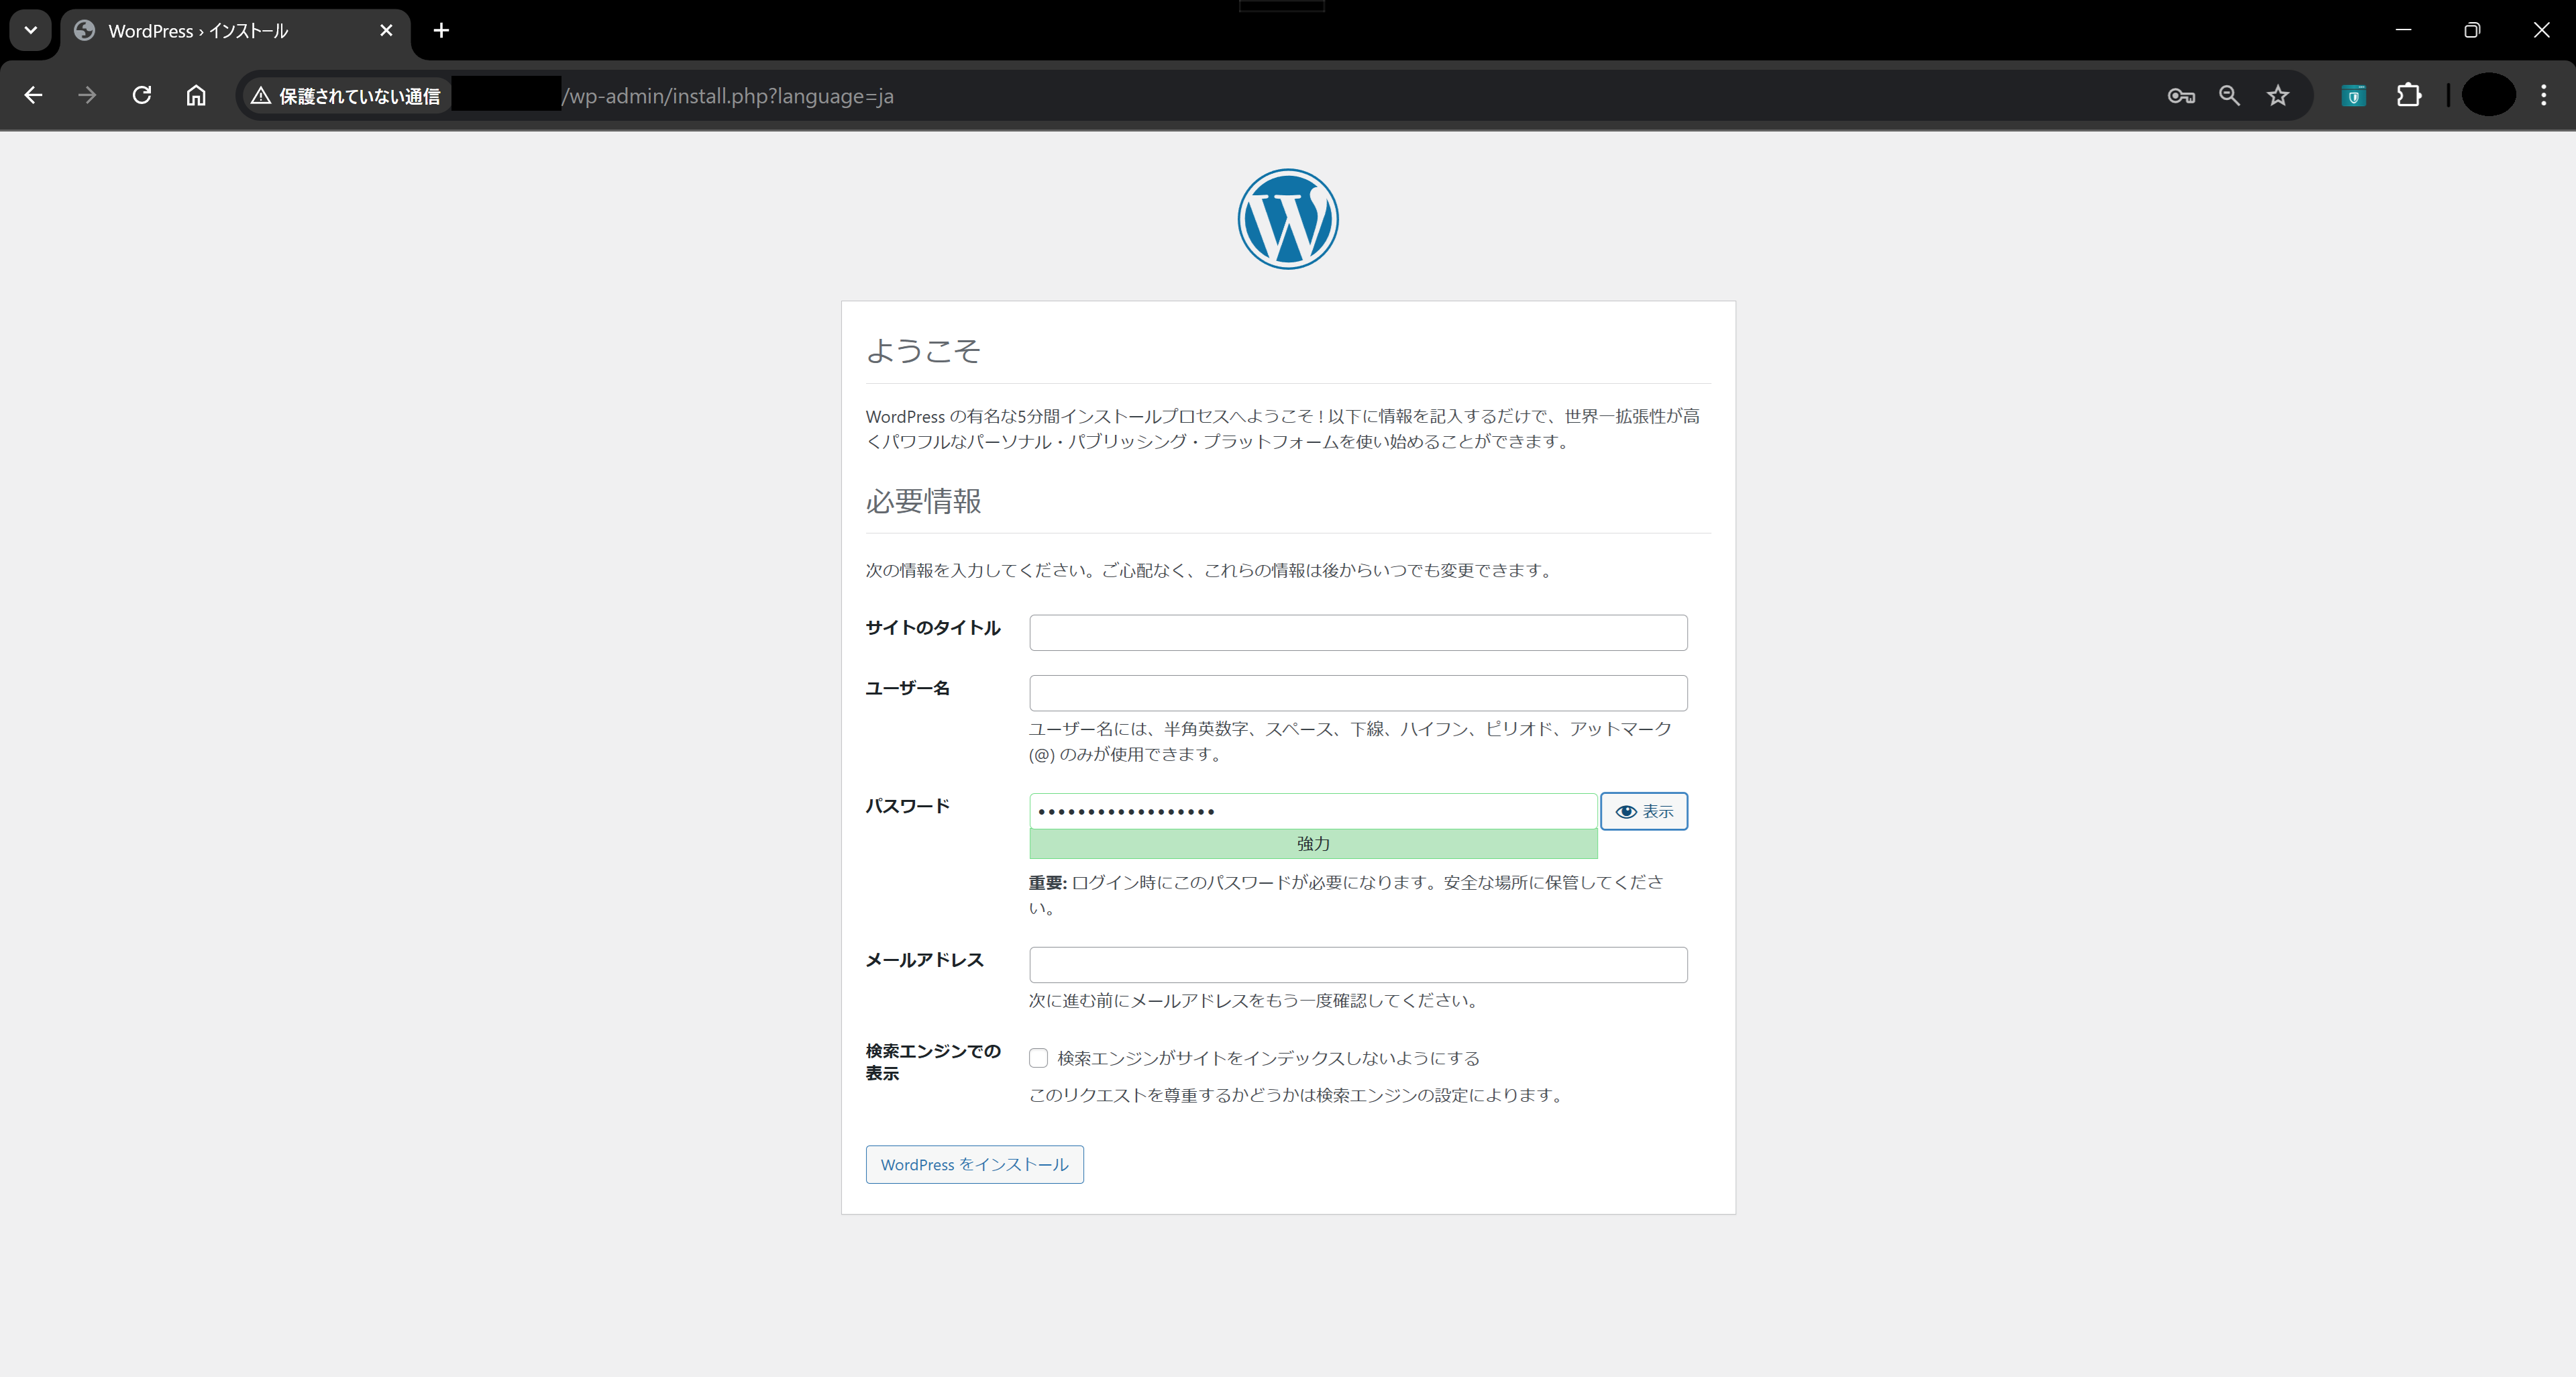This screenshot has height=1377, width=2576.
Task: Open the tab search chevron
Action: [29, 30]
